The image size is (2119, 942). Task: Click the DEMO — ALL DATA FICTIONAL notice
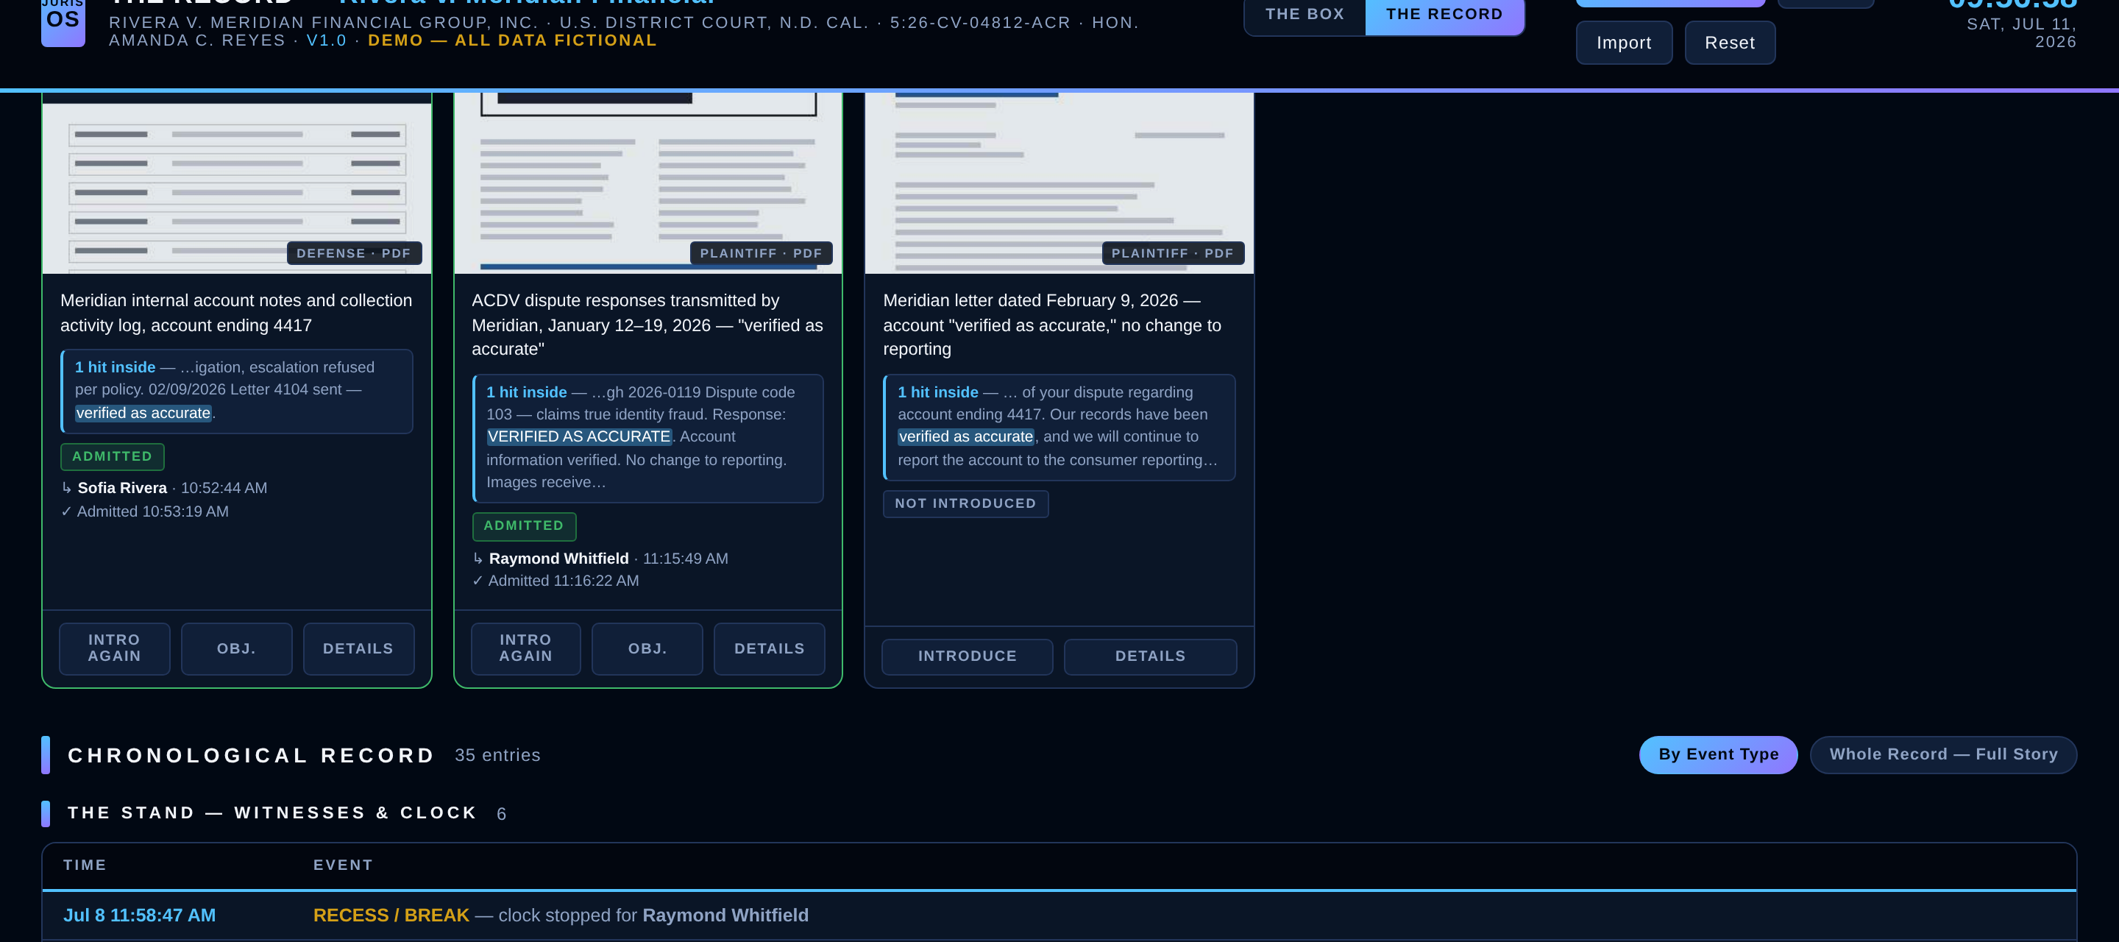[x=511, y=40]
